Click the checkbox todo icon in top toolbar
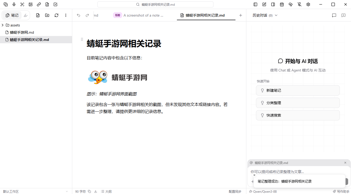The width and height of the screenshot is (351, 194). (x=55, y=4)
